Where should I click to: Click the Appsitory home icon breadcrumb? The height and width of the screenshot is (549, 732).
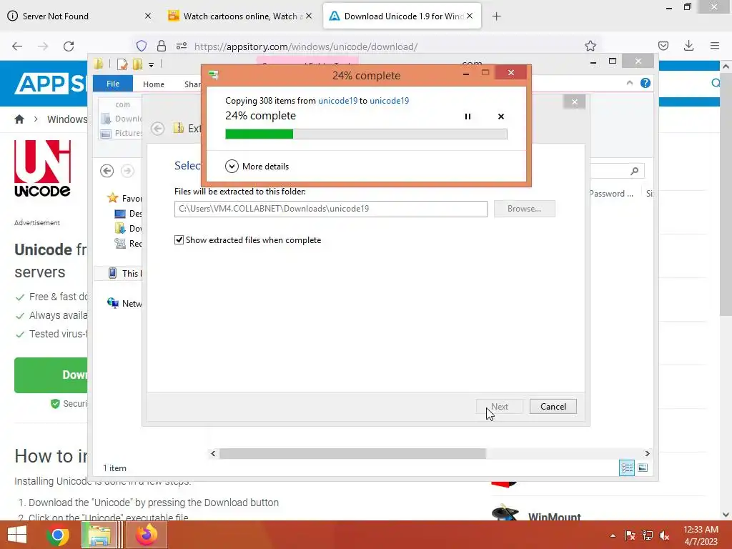coord(19,119)
